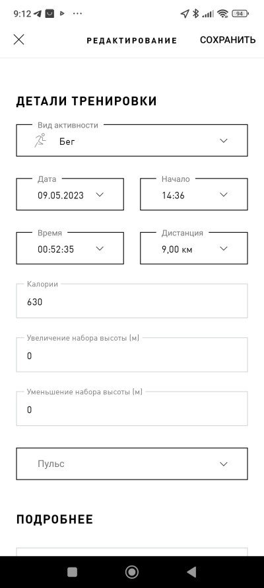Image resolution: width=264 pixels, height=588 pixels.
Task: Close the editing screen with X icon
Action: (18, 40)
